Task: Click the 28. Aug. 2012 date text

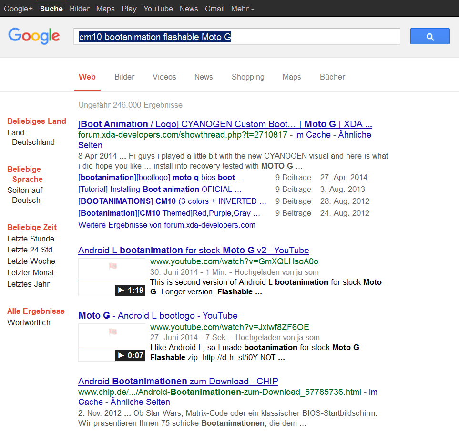Action: tap(345, 201)
